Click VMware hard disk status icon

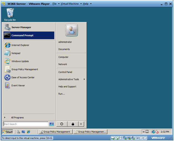(113, 138)
